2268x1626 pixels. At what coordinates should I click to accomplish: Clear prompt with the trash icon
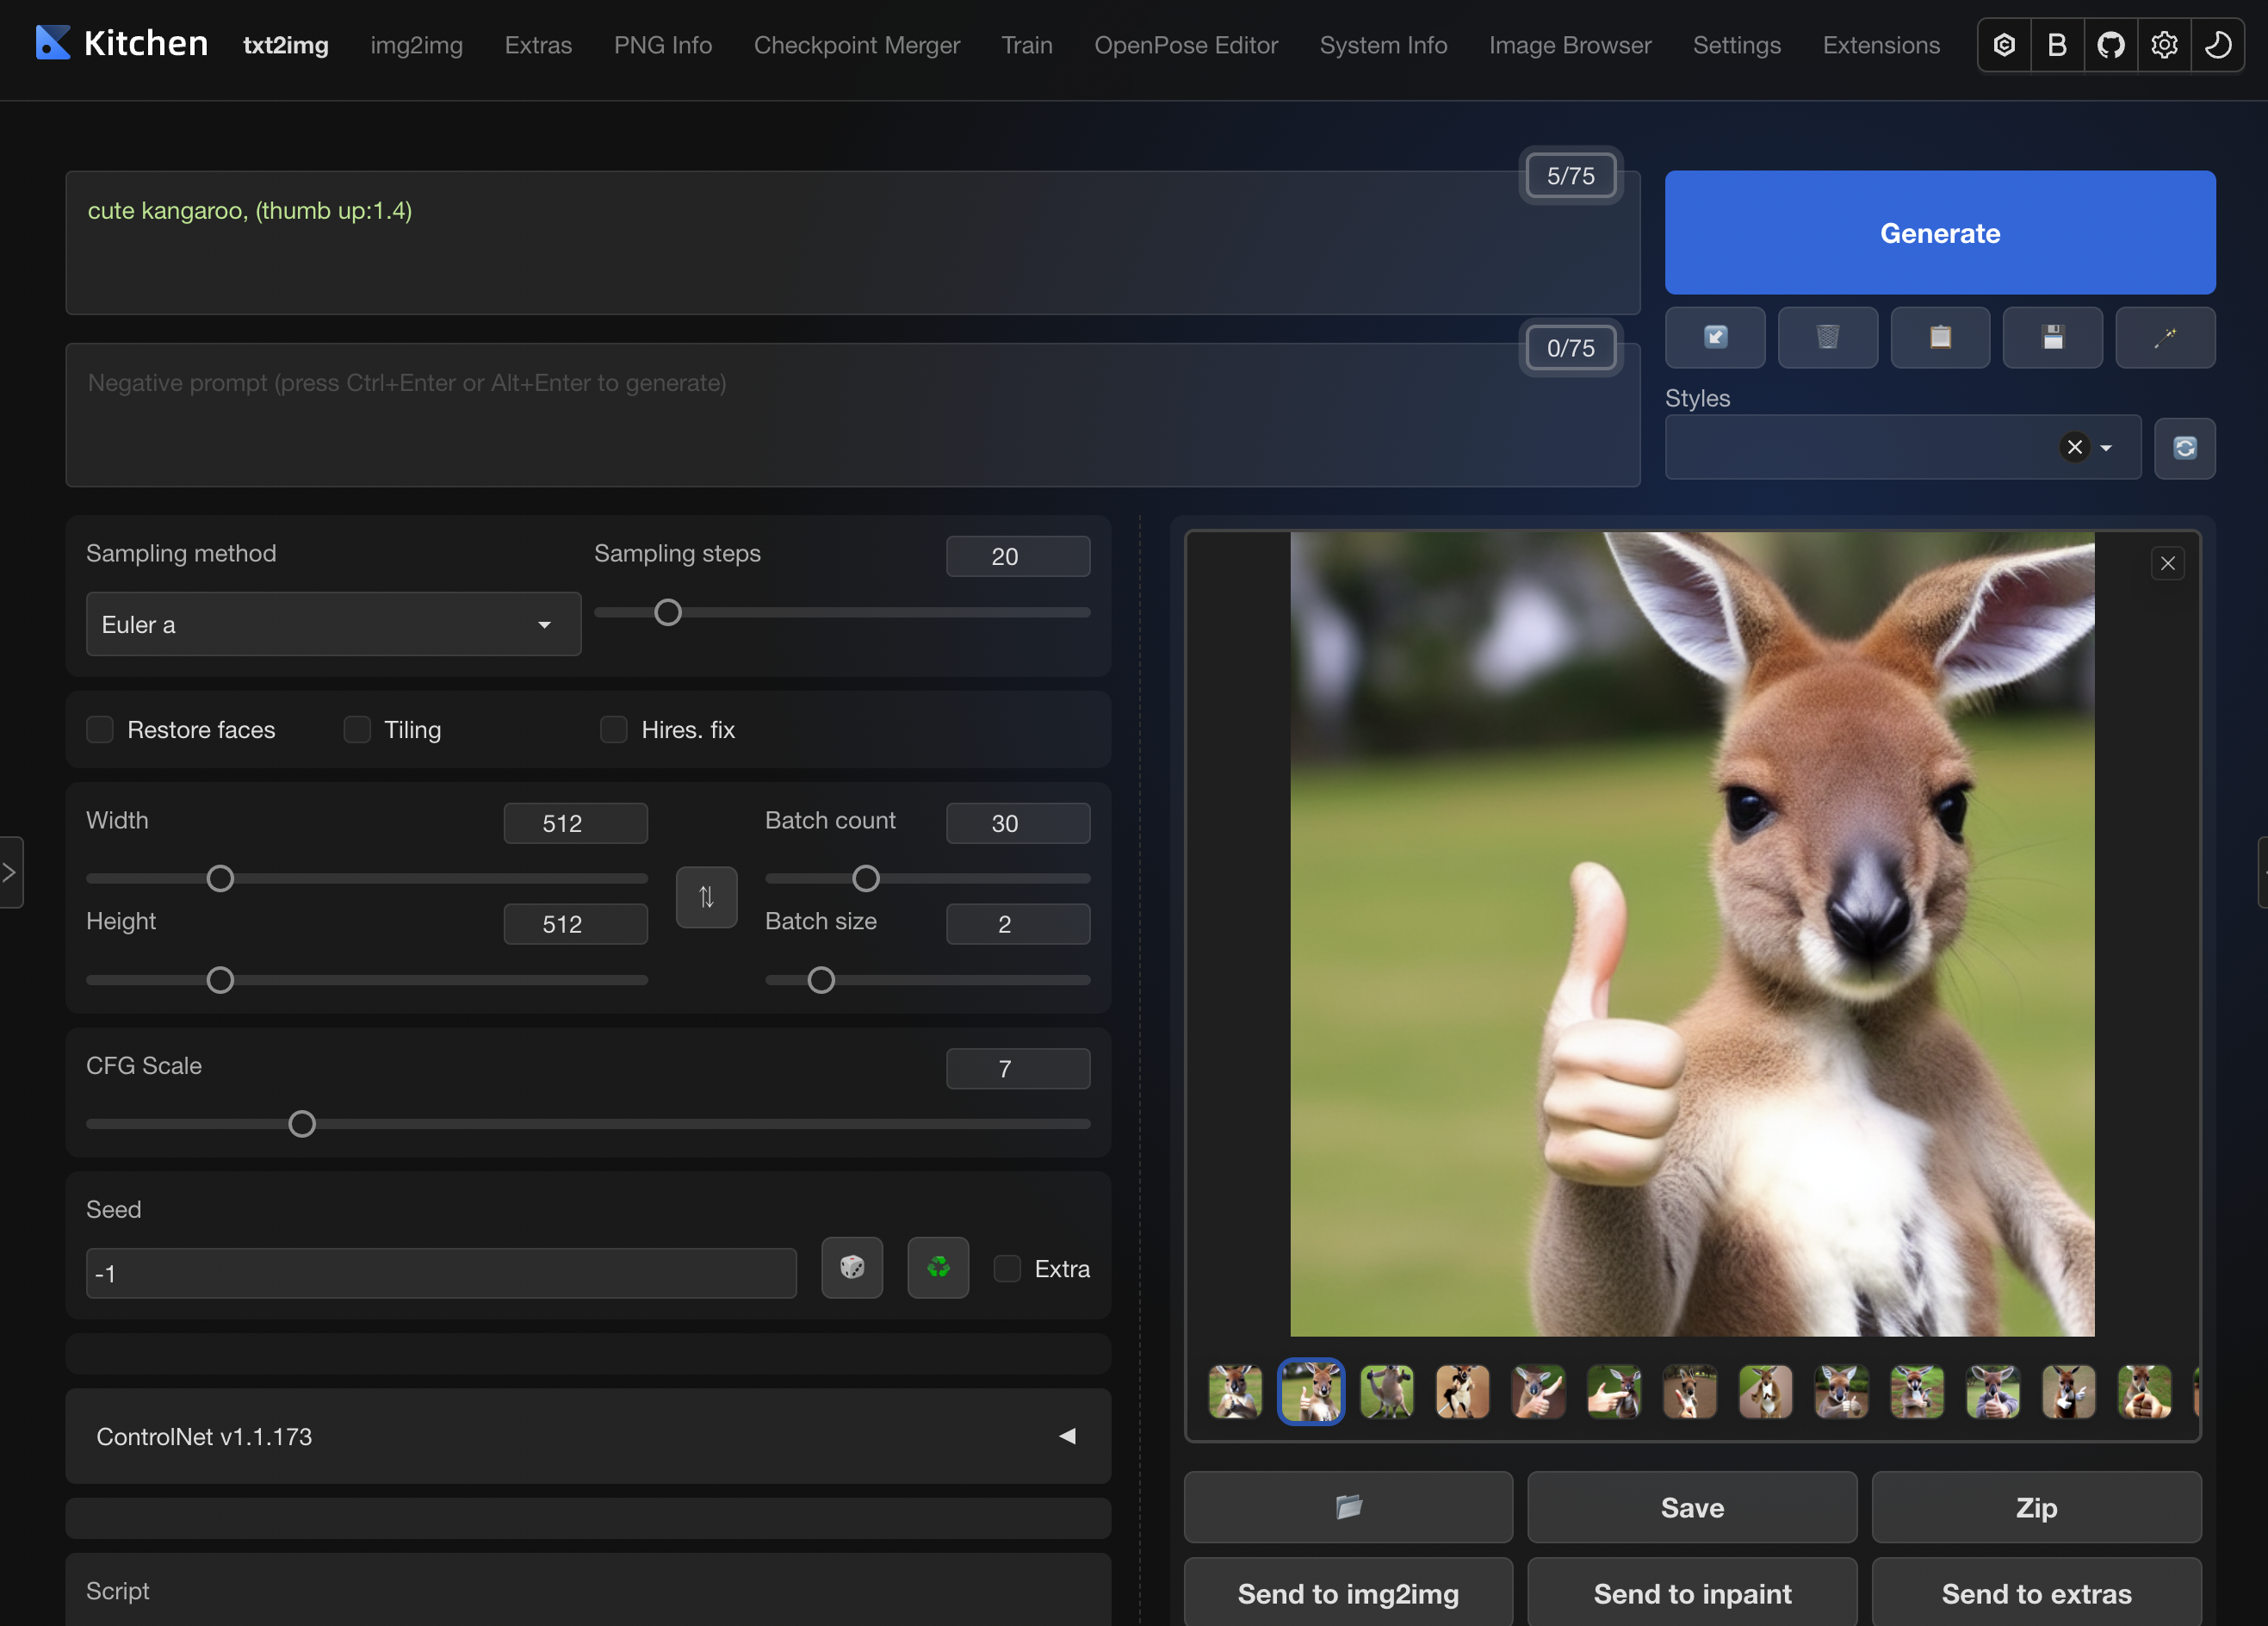coord(1827,337)
